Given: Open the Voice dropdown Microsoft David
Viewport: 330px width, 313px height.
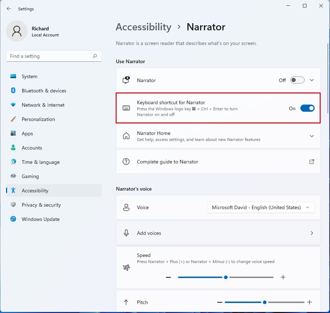Looking at the screenshot, I should (x=261, y=207).
